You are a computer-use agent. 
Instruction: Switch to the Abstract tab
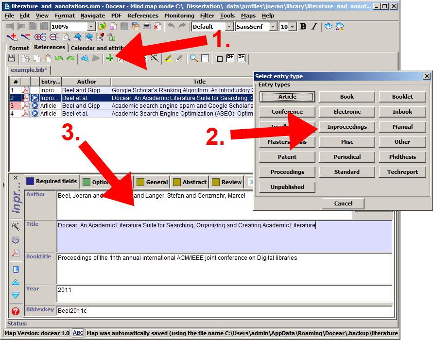tap(190, 182)
